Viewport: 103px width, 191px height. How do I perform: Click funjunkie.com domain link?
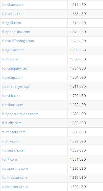coord(13,50)
